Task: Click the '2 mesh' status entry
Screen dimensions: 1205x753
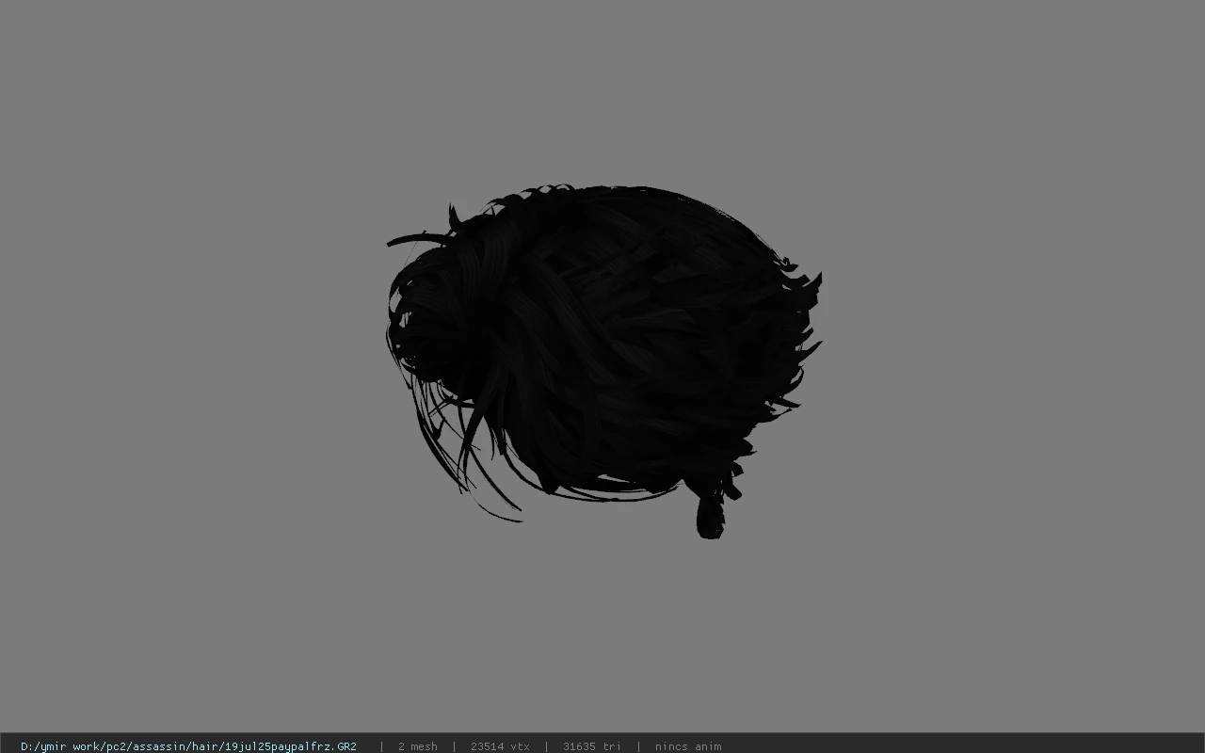Action: pyautogui.click(x=417, y=746)
